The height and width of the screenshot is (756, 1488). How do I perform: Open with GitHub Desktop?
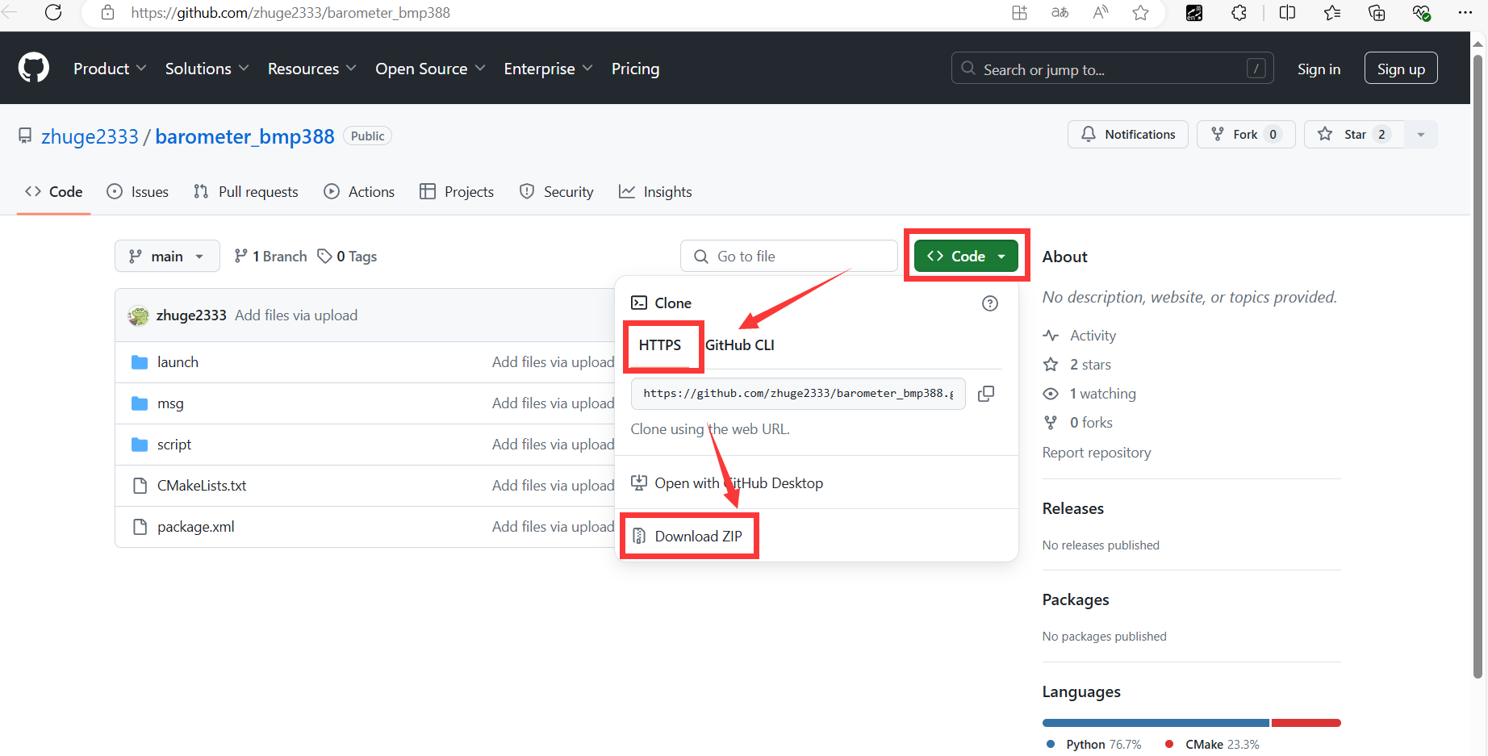(x=726, y=483)
